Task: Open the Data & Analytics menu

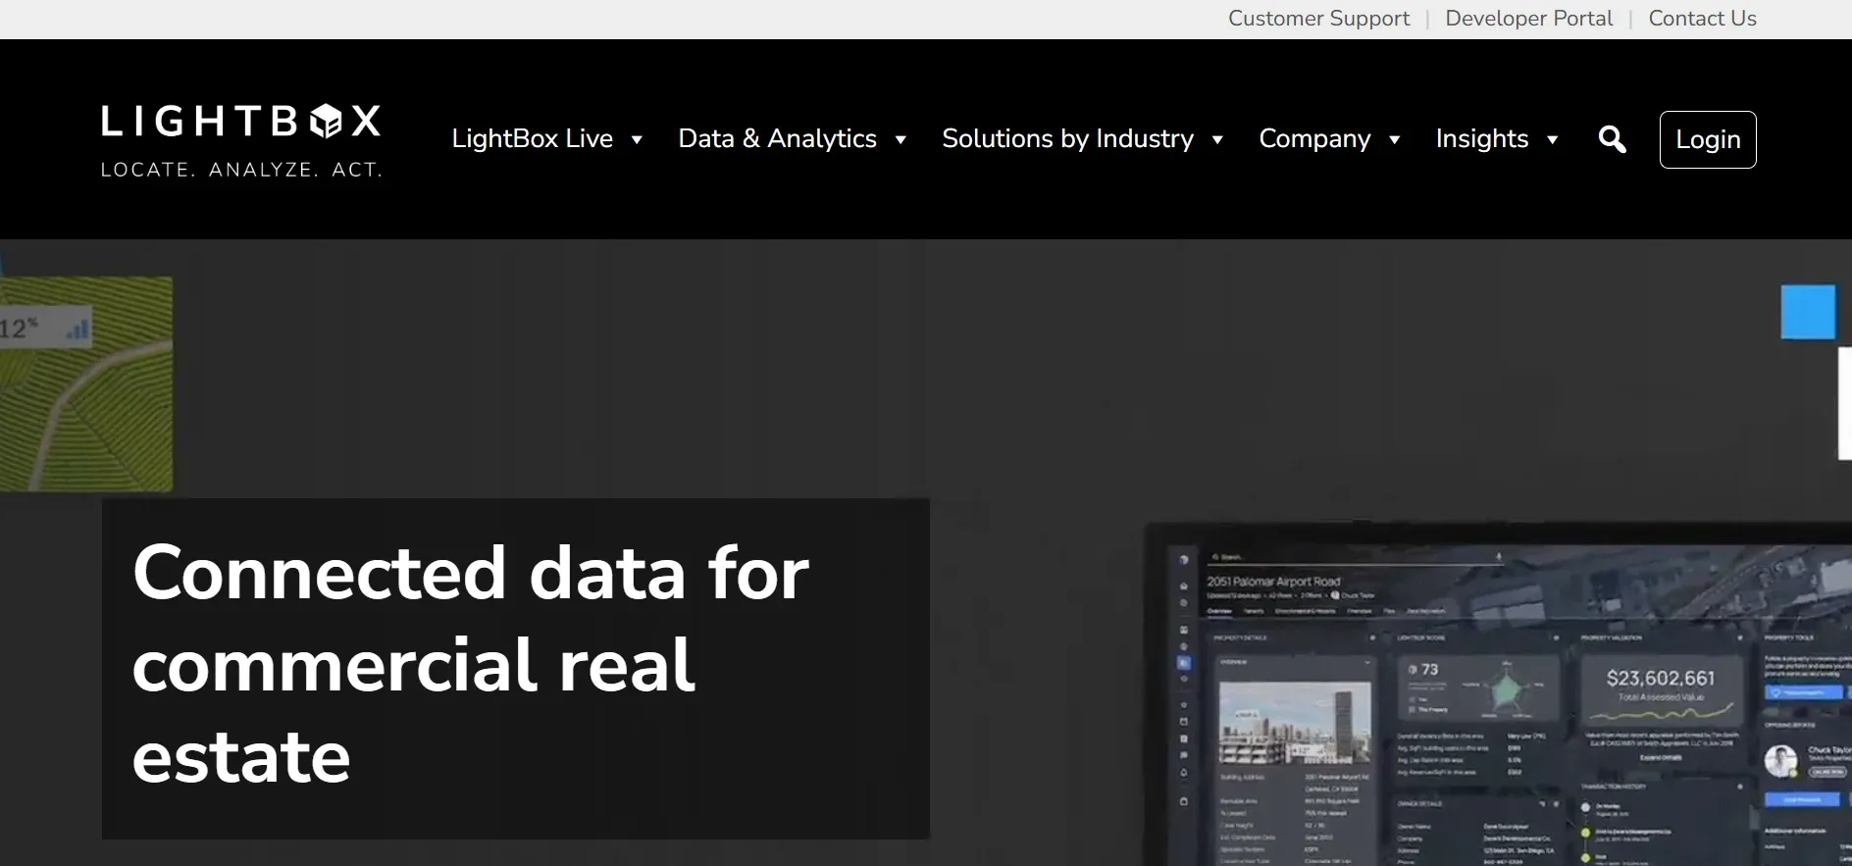Action: pos(777,139)
